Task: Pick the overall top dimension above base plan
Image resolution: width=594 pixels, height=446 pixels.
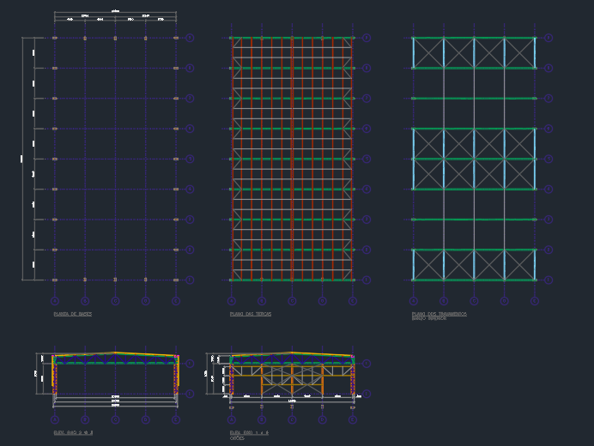Action: [x=115, y=12]
